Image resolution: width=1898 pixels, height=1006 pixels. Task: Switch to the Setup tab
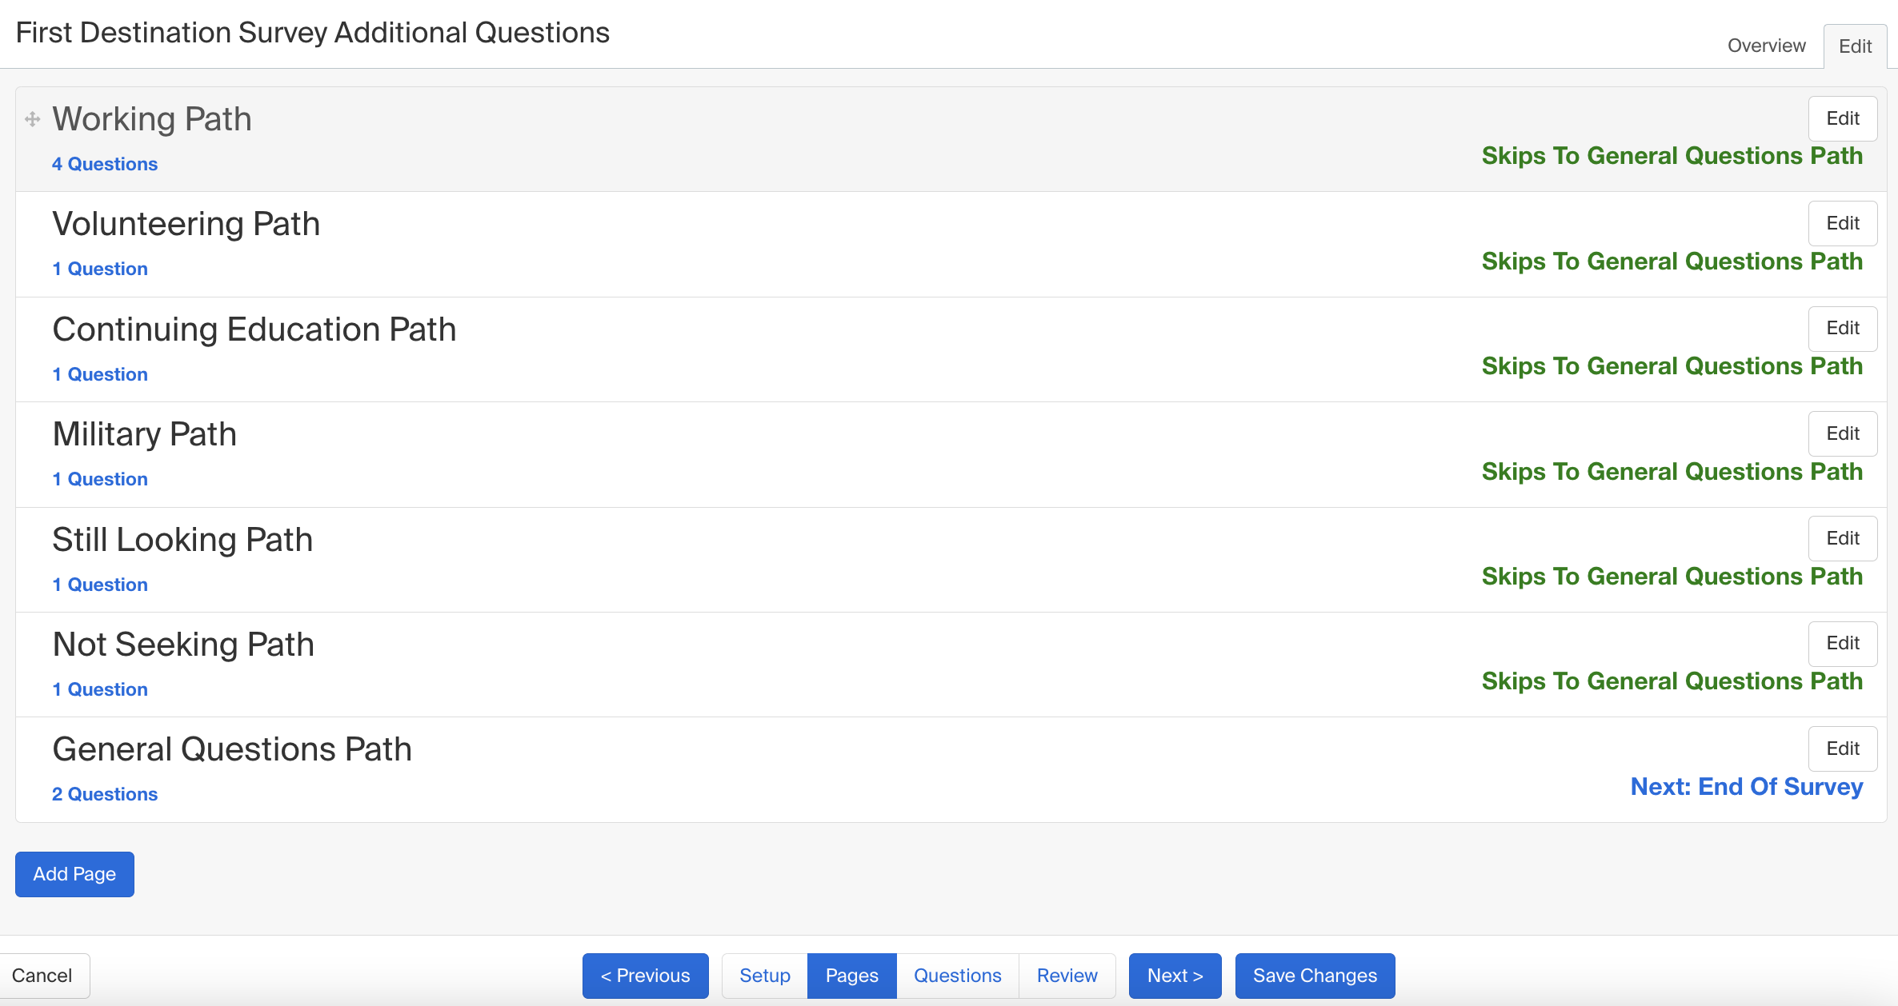(x=764, y=976)
